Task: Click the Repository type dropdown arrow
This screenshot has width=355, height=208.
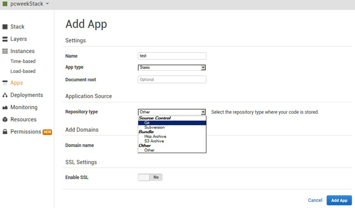Action: coord(203,112)
